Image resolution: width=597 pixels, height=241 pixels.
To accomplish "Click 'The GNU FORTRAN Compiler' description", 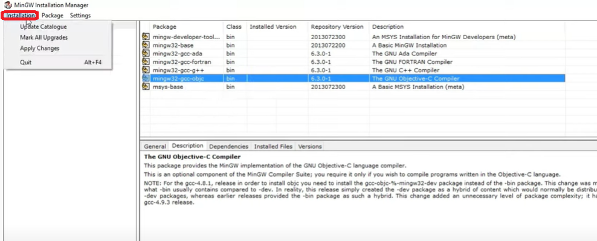I will click(x=412, y=62).
